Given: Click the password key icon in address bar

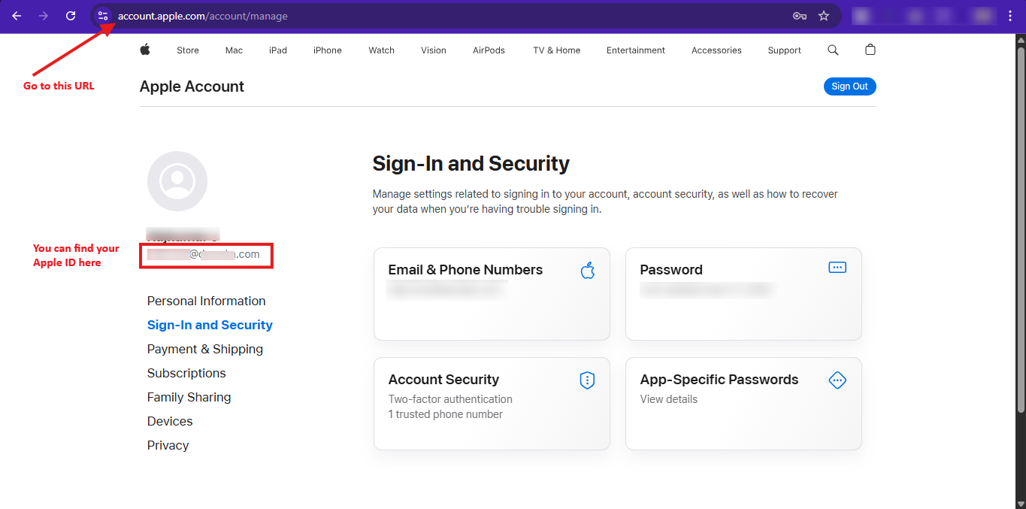Looking at the screenshot, I should [800, 16].
